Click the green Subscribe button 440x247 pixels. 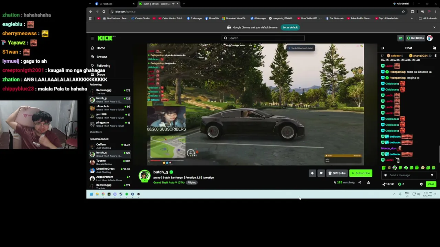[x=361, y=173]
